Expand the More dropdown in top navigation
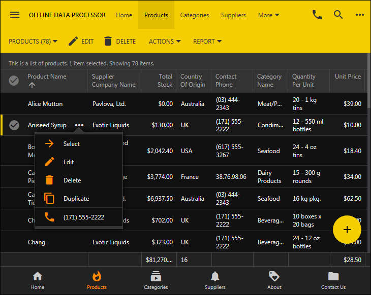 coord(269,15)
